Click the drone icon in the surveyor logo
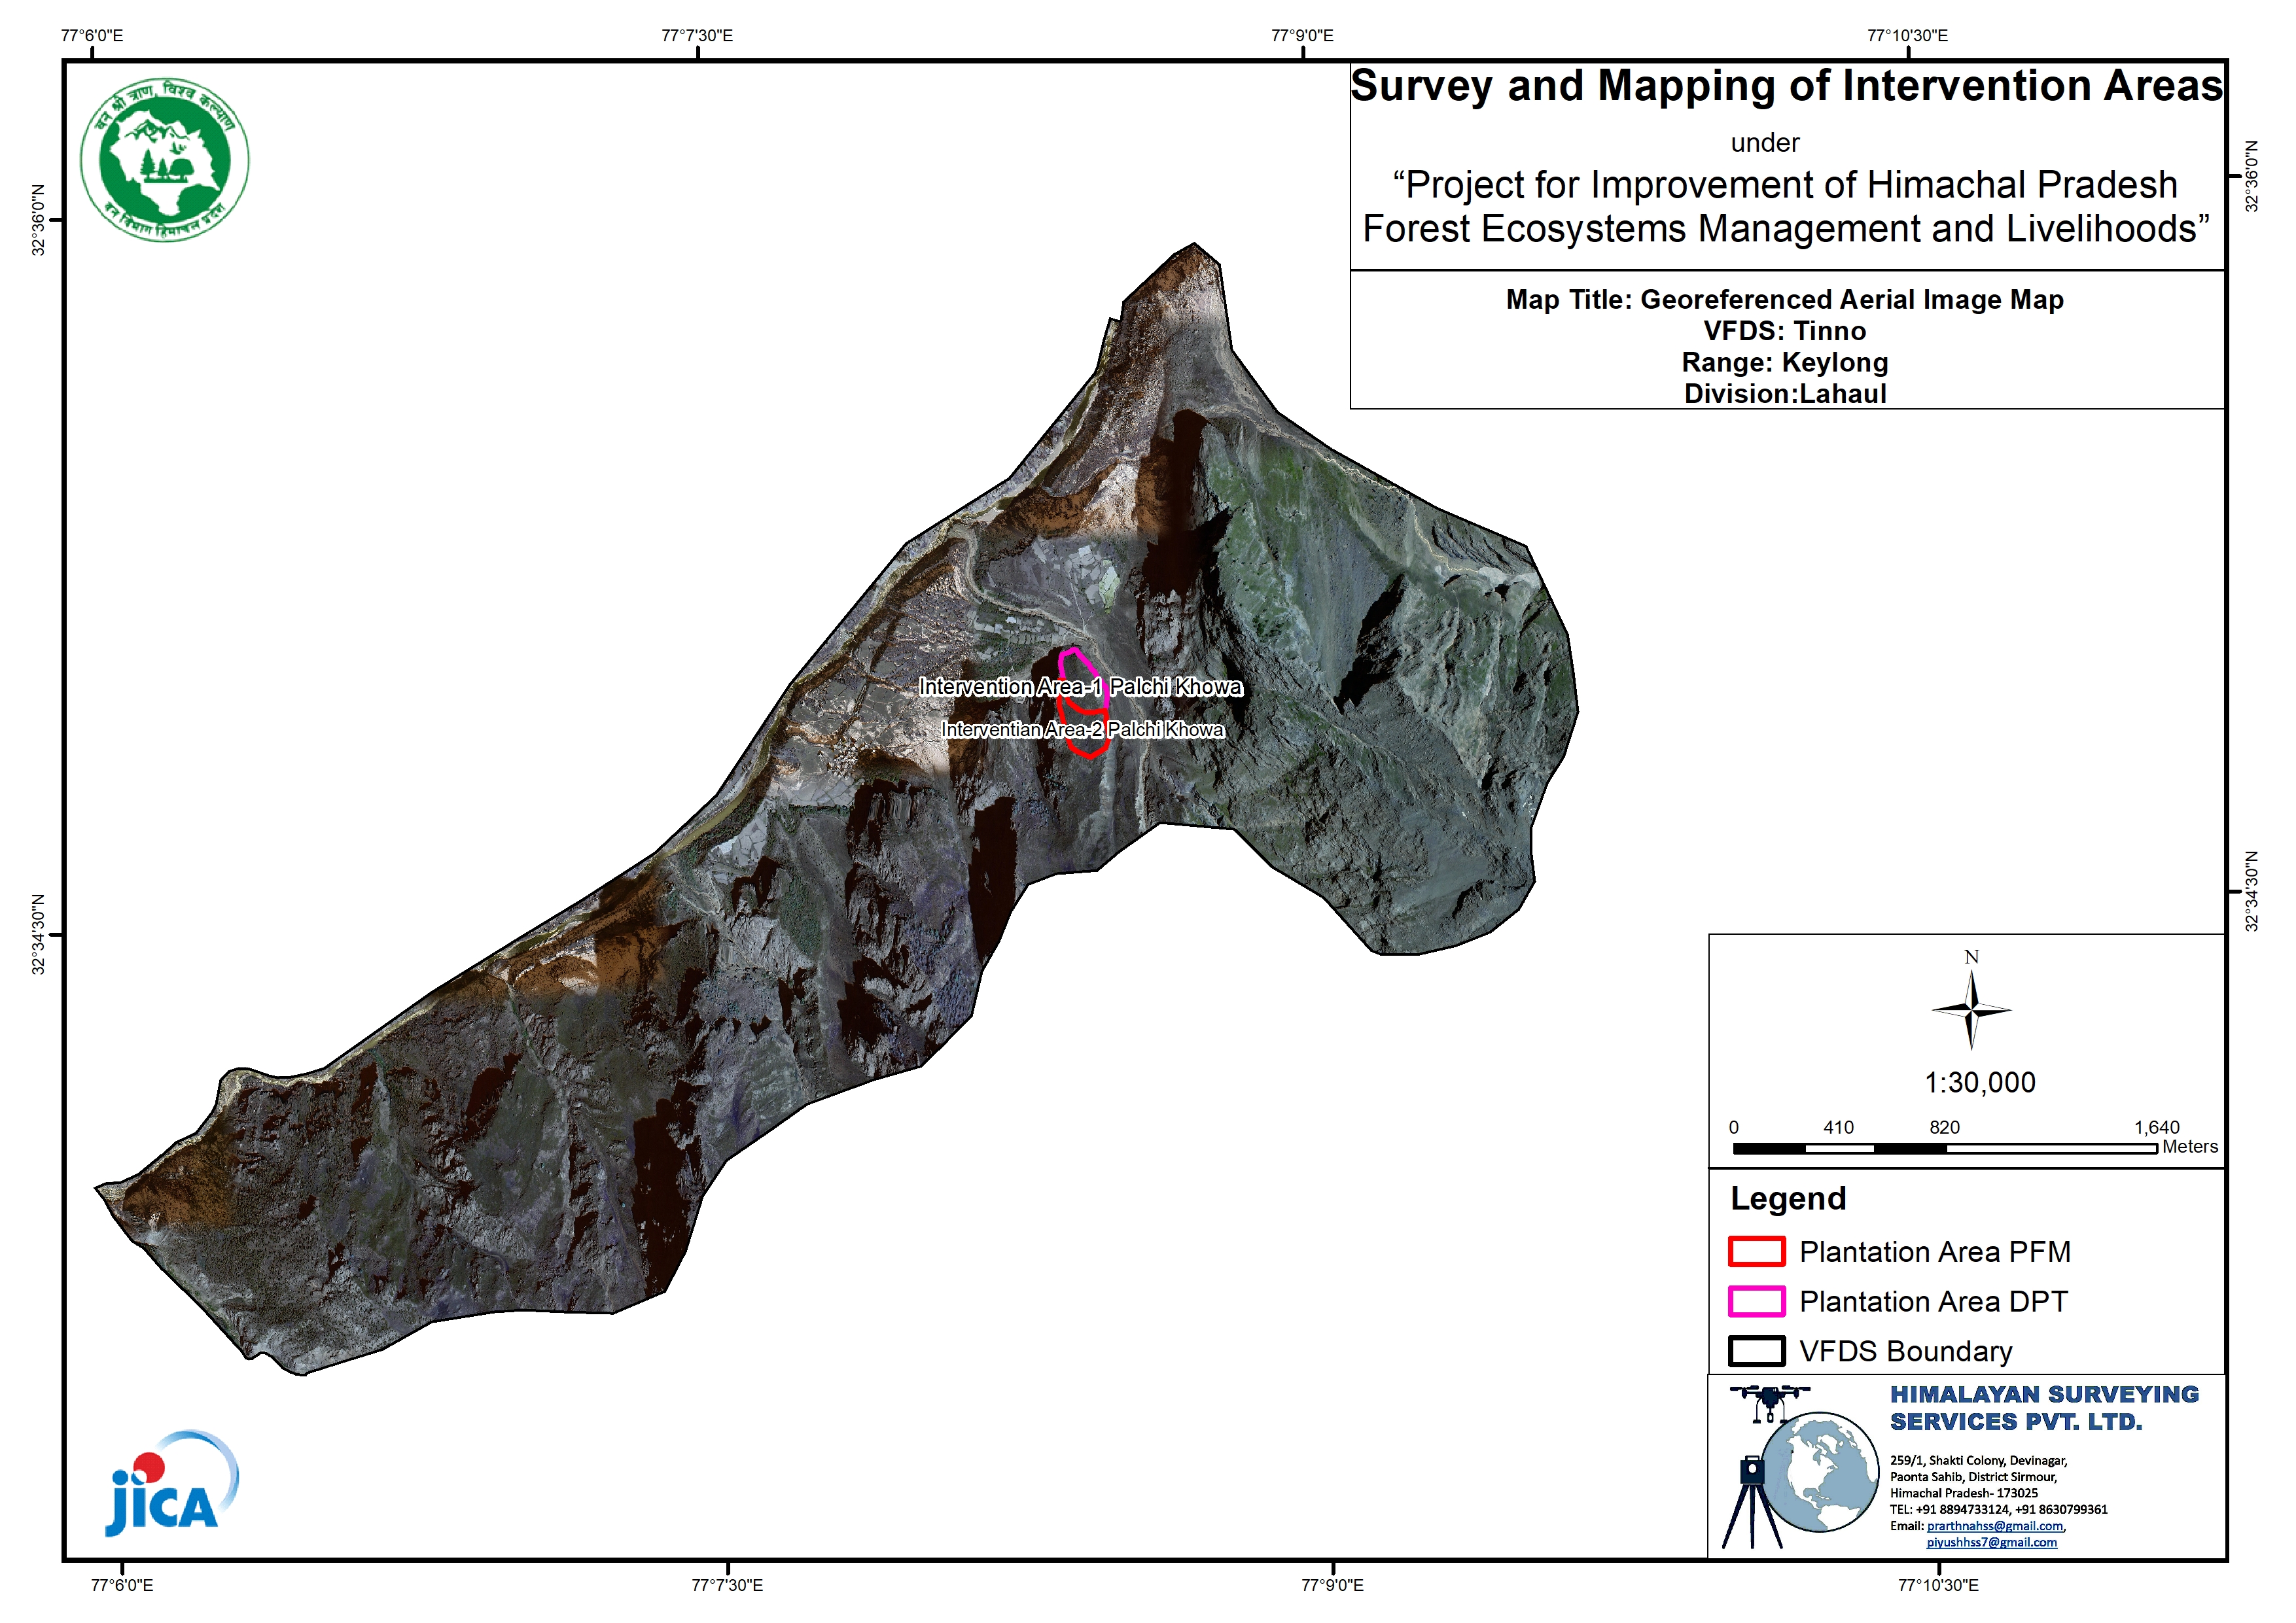2296x1623 pixels. (x=1769, y=1402)
